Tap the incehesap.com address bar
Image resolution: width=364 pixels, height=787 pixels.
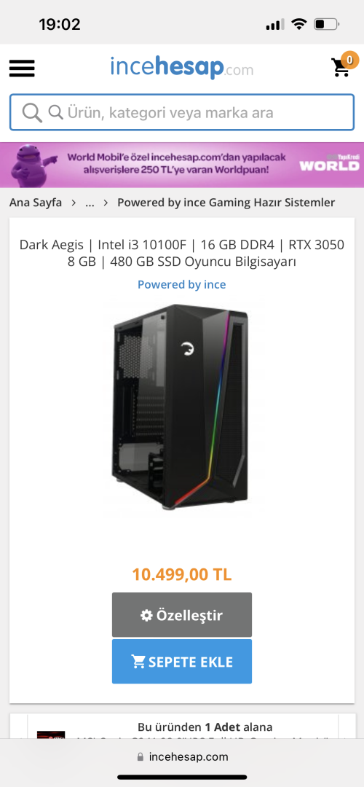pos(182,757)
